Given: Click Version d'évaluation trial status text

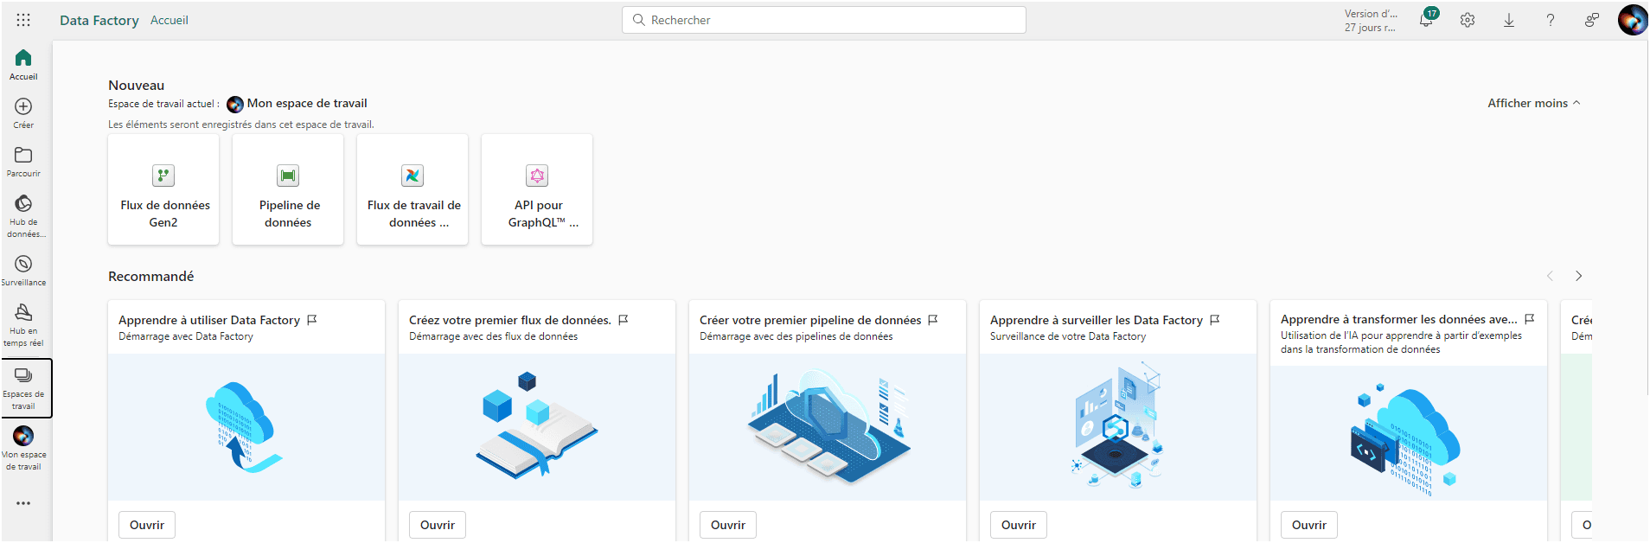Looking at the screenshot, I should [1371, 20].
